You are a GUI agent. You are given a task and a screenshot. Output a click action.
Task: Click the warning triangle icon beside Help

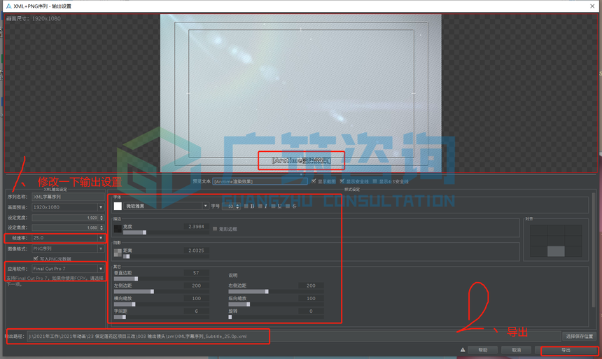[463, 350]
